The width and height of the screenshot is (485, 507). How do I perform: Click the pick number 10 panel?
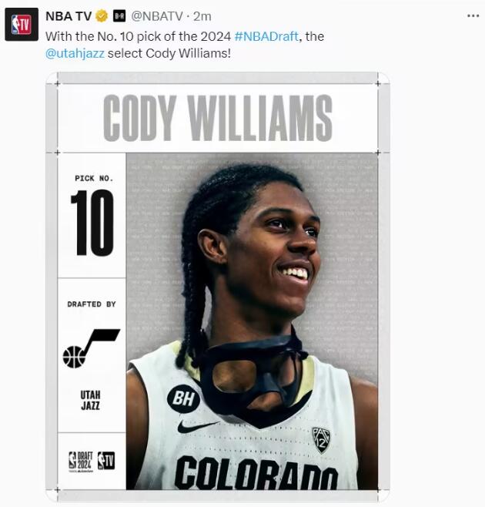pos(92,215)
